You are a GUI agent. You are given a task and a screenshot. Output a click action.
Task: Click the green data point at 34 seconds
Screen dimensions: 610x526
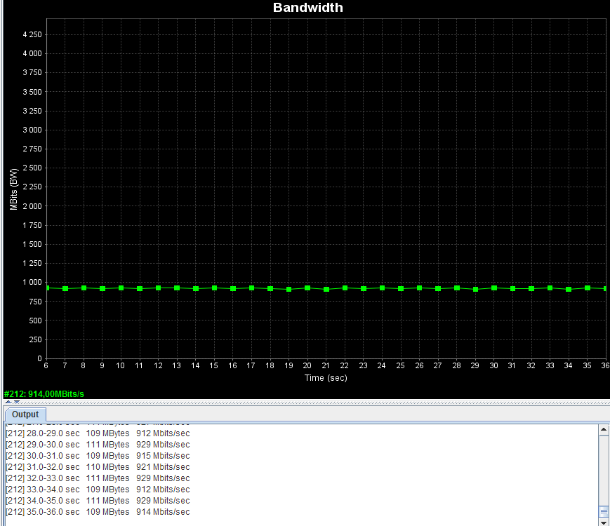tap(569, 289)
